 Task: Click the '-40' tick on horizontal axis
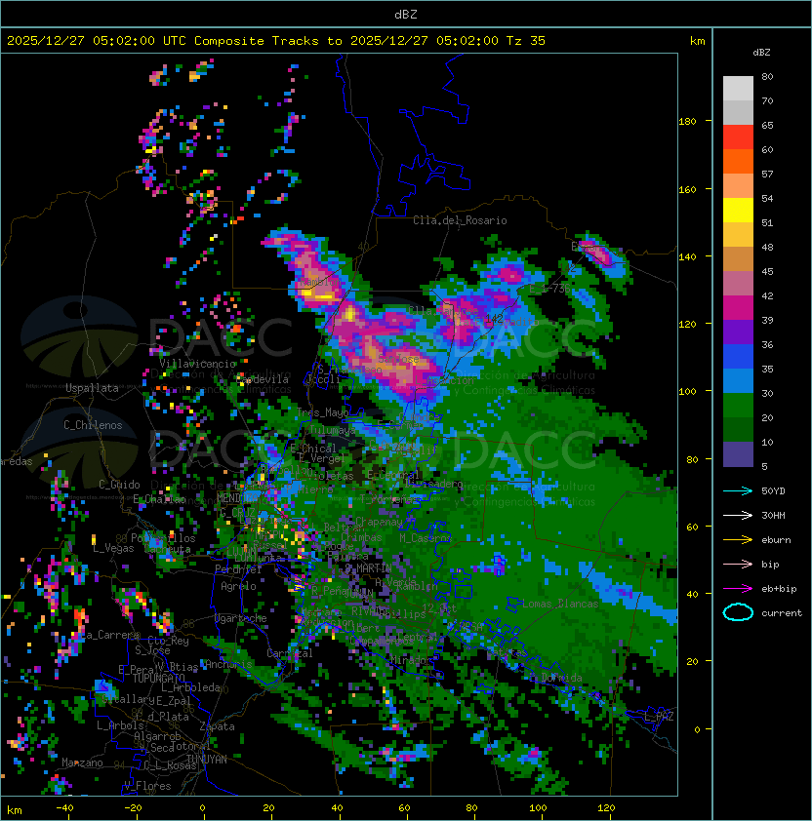[x=65, y=808]
